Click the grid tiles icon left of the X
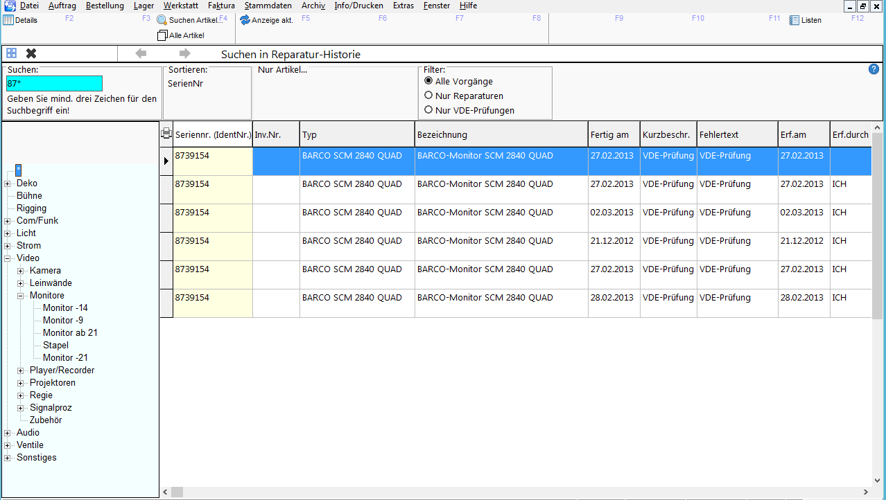This screenshot has width=886, height=500. [12, 53]
